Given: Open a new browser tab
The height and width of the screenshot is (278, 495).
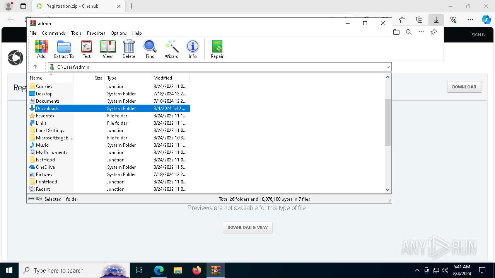Looking at the screenshot, I should tap(131, 6).
